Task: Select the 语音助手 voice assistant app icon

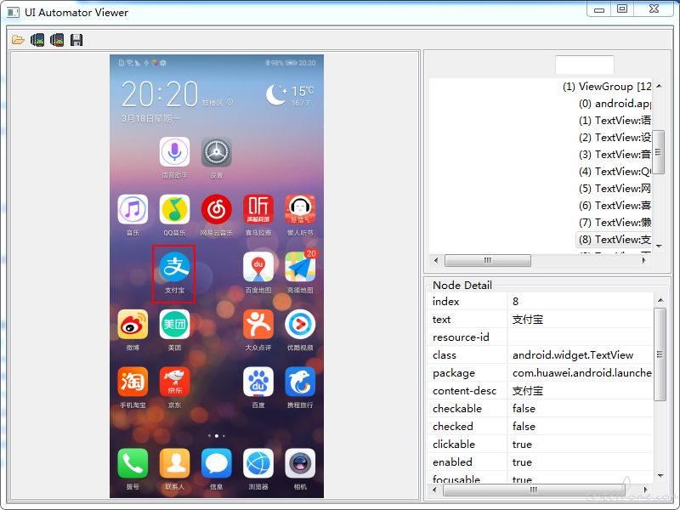Action: pos(174,152)
